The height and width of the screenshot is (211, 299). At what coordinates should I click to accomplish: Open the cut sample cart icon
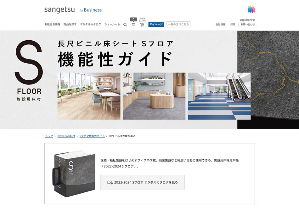tap(142, 25)
